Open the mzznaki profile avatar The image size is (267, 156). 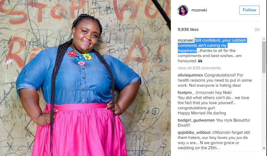tap(183, 10)
